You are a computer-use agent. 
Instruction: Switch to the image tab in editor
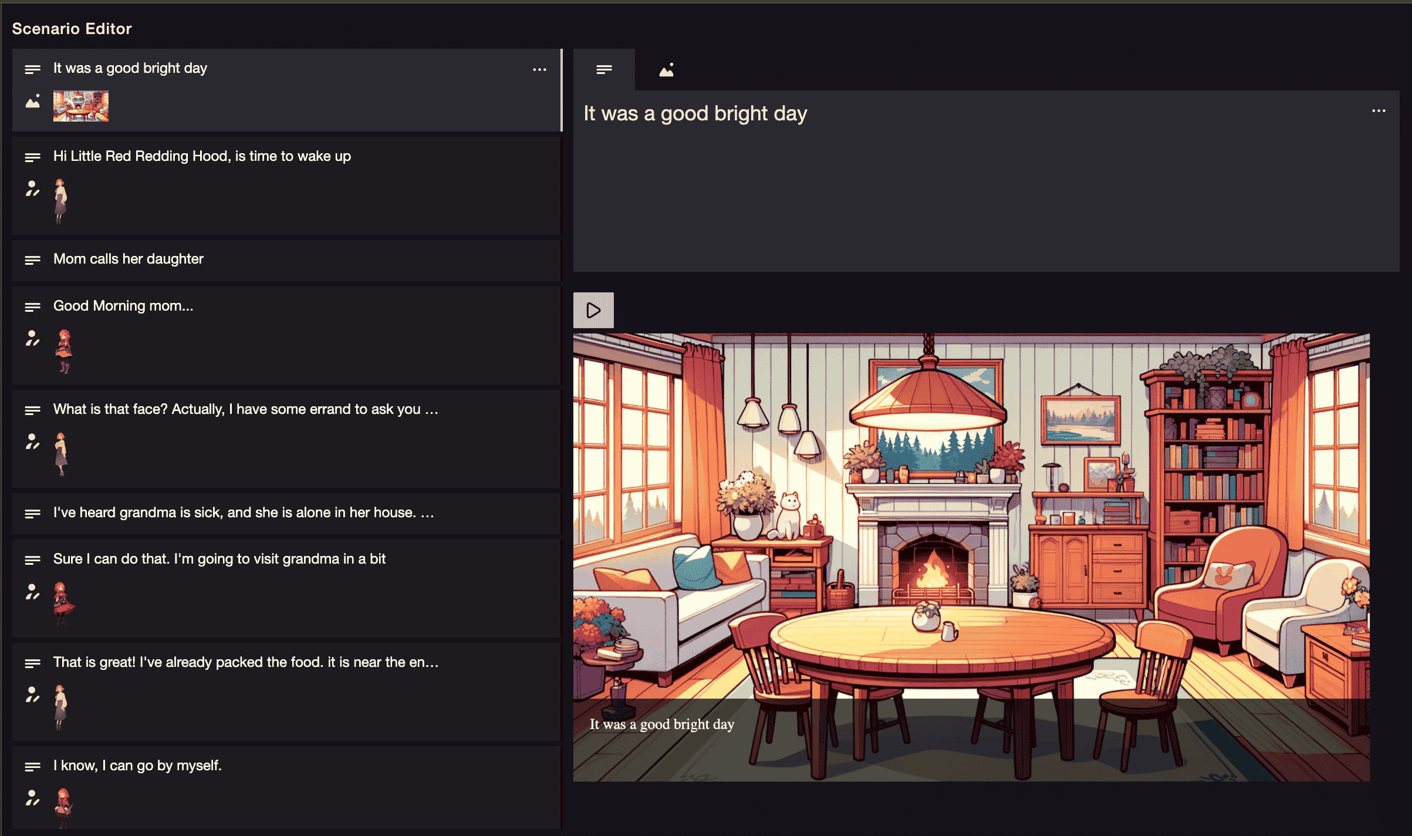pyautogui.click(x=666, y=70)
